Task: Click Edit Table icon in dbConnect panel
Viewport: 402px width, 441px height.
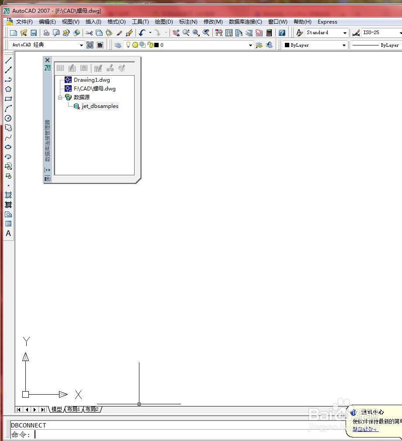Action: tap(72, 68)
